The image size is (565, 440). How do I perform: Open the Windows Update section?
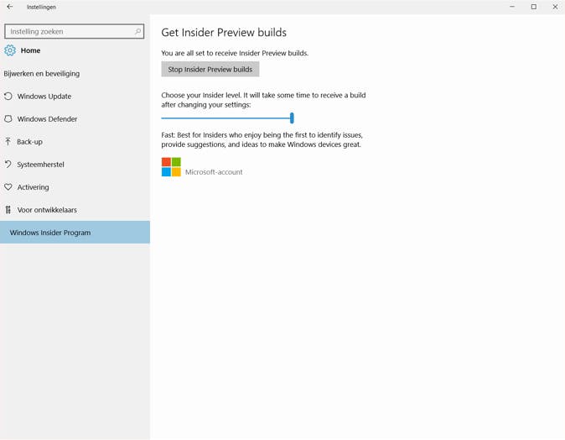[44, 97]
